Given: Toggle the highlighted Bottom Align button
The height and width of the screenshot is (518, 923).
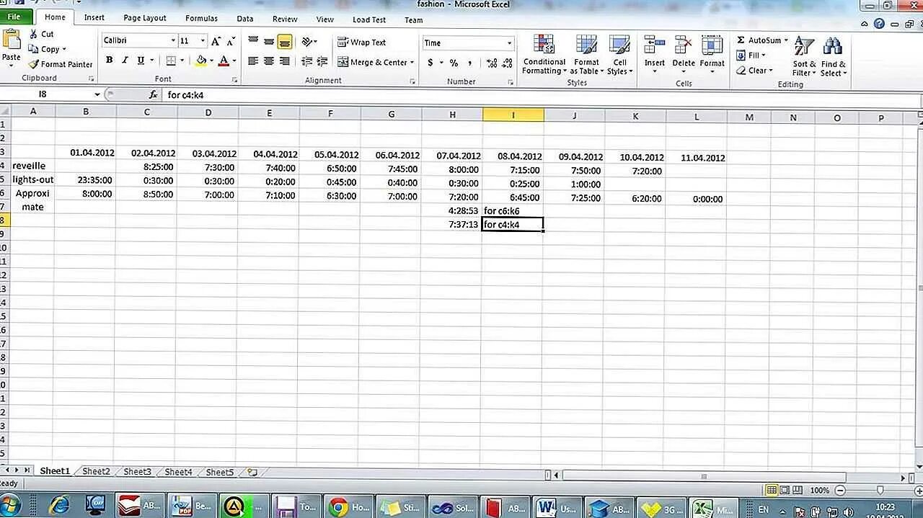Looking at the screenshot, I should click(x=285, y=42).
